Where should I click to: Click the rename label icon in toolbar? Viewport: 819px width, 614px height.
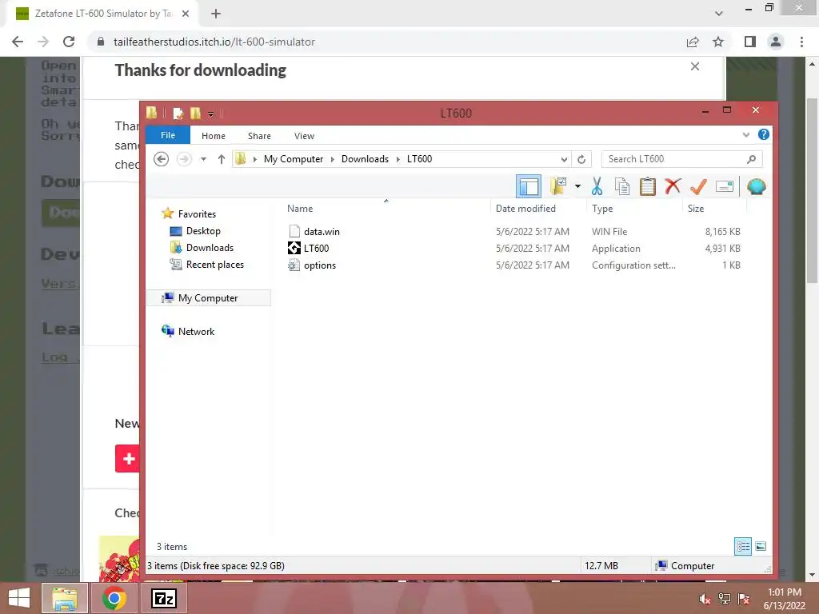pyautogui.click(x=725, y=186)
